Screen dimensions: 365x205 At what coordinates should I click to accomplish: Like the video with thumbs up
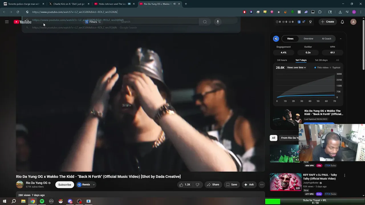(185, 184)
